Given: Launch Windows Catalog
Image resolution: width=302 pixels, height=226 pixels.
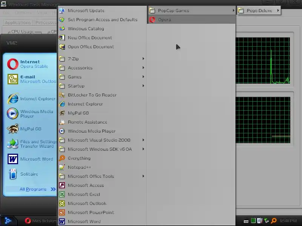Looking at the screenshot, I should pos(102,29).
